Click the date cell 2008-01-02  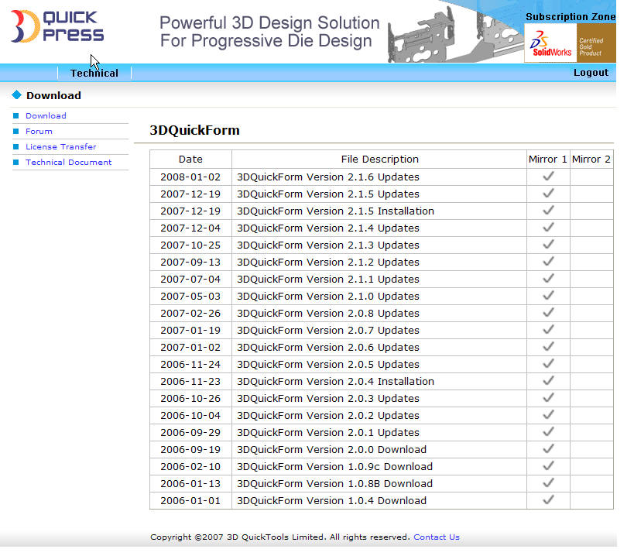tap(190, 177)
